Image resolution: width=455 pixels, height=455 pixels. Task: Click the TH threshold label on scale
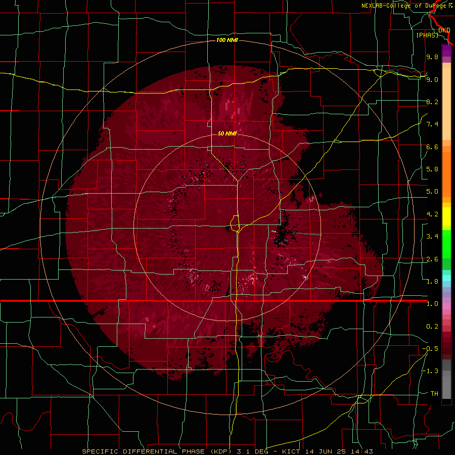pyautogui.click(x=434, y=394)
